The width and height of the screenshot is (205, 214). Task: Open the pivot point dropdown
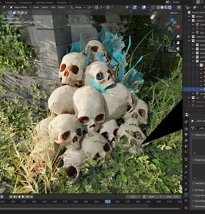click(x=90, y=7)
